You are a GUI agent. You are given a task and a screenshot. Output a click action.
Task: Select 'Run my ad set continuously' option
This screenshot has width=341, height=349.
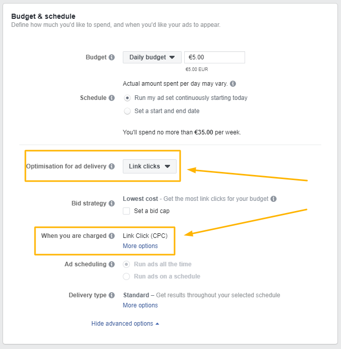(x=127, y=98)
